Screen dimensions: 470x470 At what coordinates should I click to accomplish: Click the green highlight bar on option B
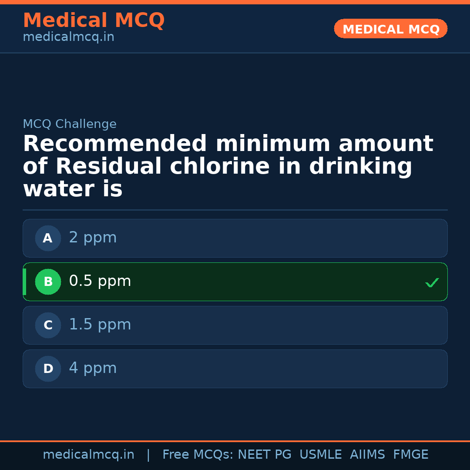[24, 282]
